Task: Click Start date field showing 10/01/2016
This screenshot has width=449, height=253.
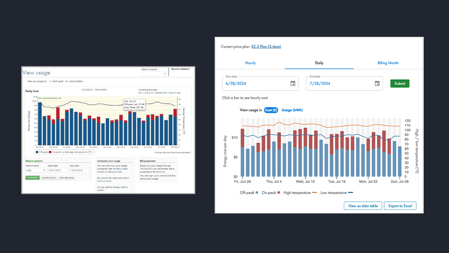Action: coord(57,170)
